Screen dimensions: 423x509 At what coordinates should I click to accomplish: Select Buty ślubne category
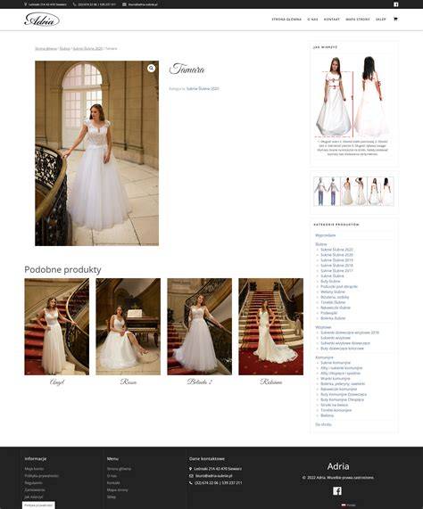pos(330,281)
